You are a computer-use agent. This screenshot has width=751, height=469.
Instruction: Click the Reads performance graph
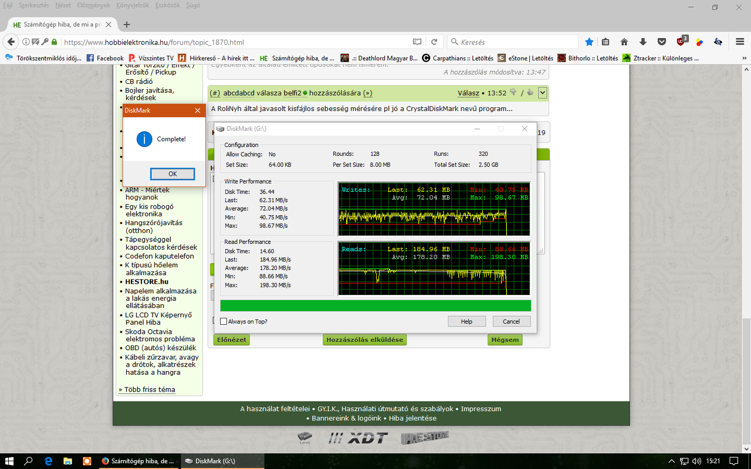pos(434,269)
